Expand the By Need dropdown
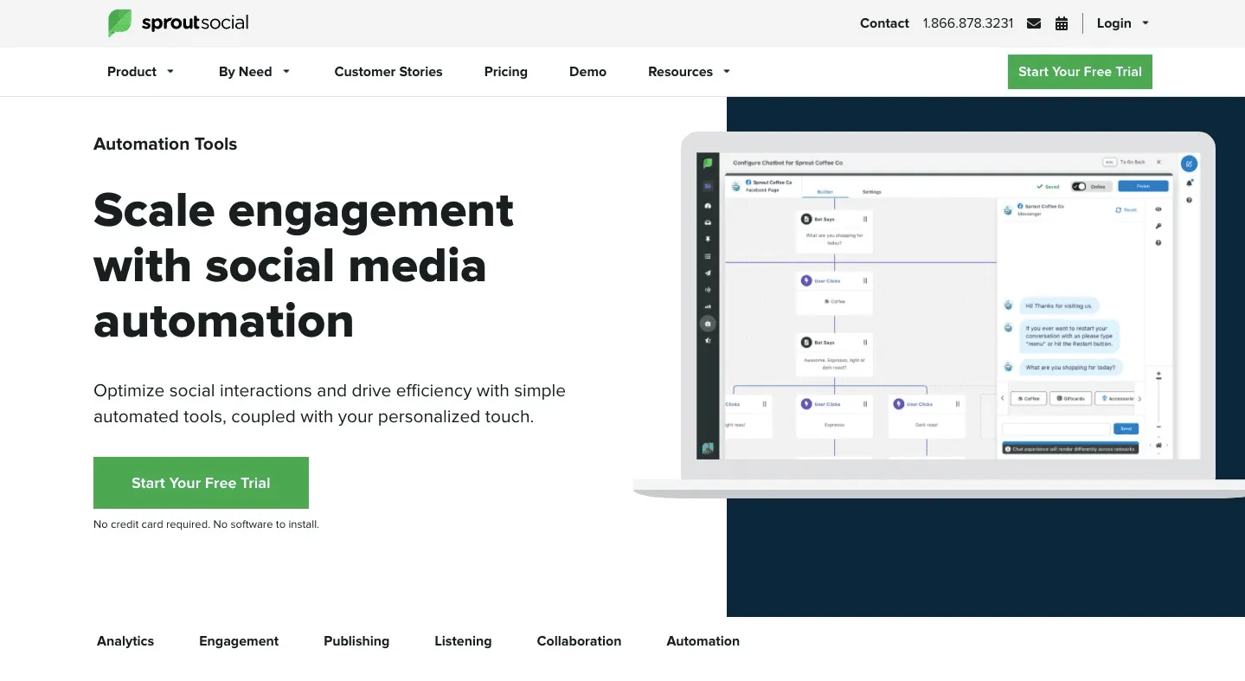1245x681 pixels. click(254, 72)
